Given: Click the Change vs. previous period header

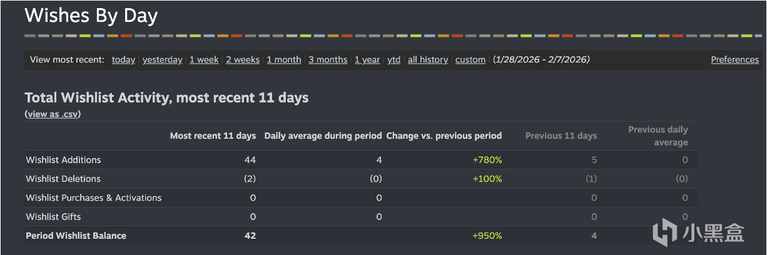Looking at the screenshot, I should tap(444, 136).
